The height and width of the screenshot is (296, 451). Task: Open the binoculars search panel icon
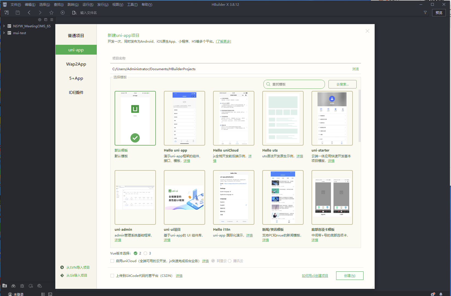[13, 286]
